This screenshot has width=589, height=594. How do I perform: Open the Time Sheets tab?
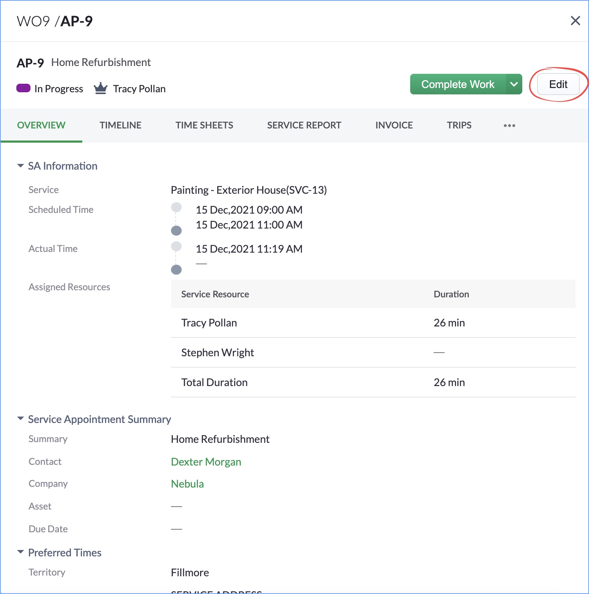[x=204, y=125]
